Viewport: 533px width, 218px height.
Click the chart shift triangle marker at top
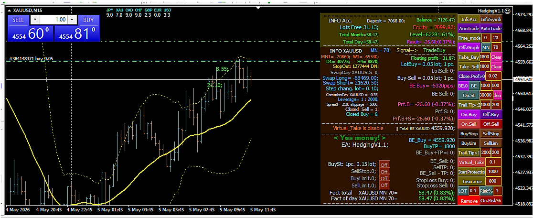pyautogui.click(x=258, y=7)
